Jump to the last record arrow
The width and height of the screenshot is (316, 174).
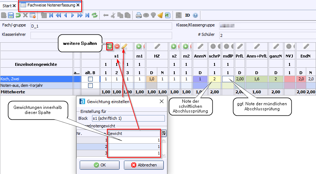(x=87, y=15)
